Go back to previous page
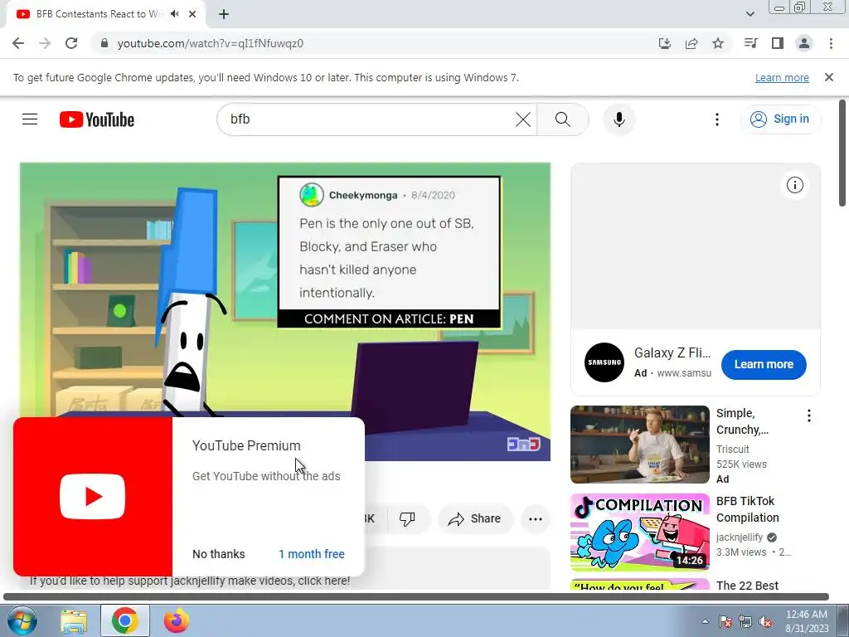This screenshot has height=637, width=849. click(18, 43)
